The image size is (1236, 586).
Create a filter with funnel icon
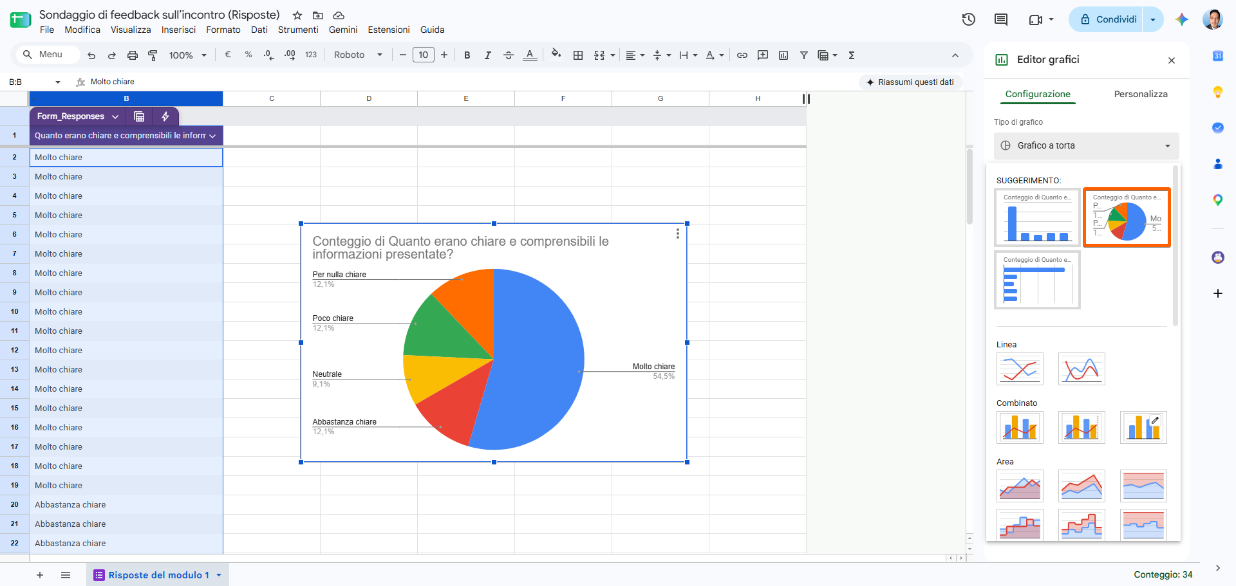coord(804,55)
